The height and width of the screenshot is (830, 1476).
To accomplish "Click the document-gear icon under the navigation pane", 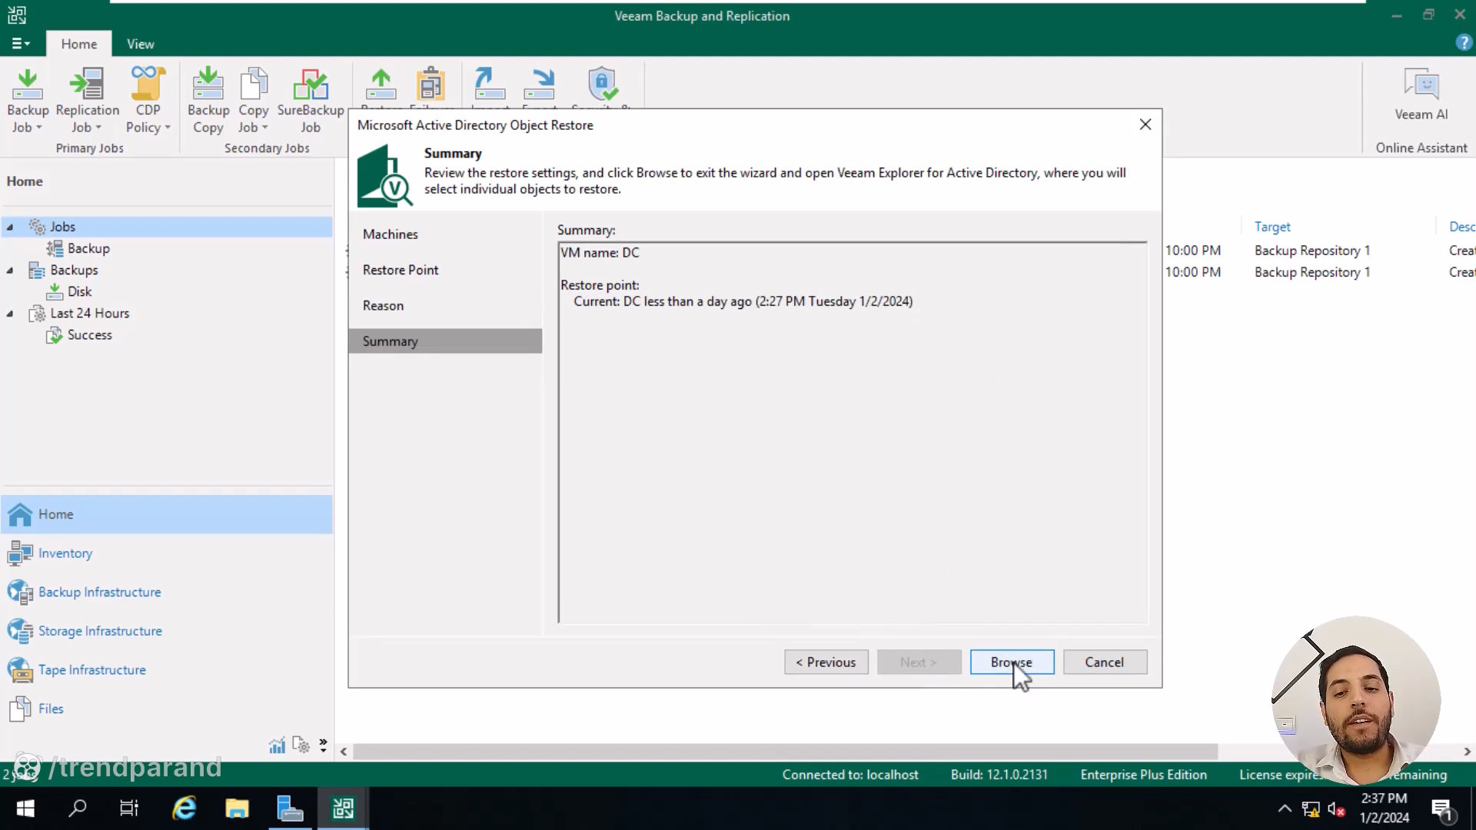I will point(301,745).
